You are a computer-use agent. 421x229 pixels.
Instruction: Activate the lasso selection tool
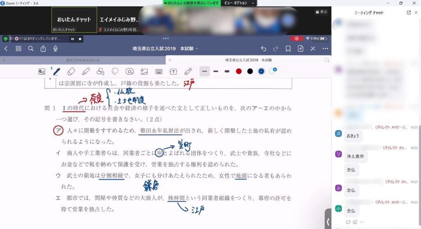click(x=115, y=71)
